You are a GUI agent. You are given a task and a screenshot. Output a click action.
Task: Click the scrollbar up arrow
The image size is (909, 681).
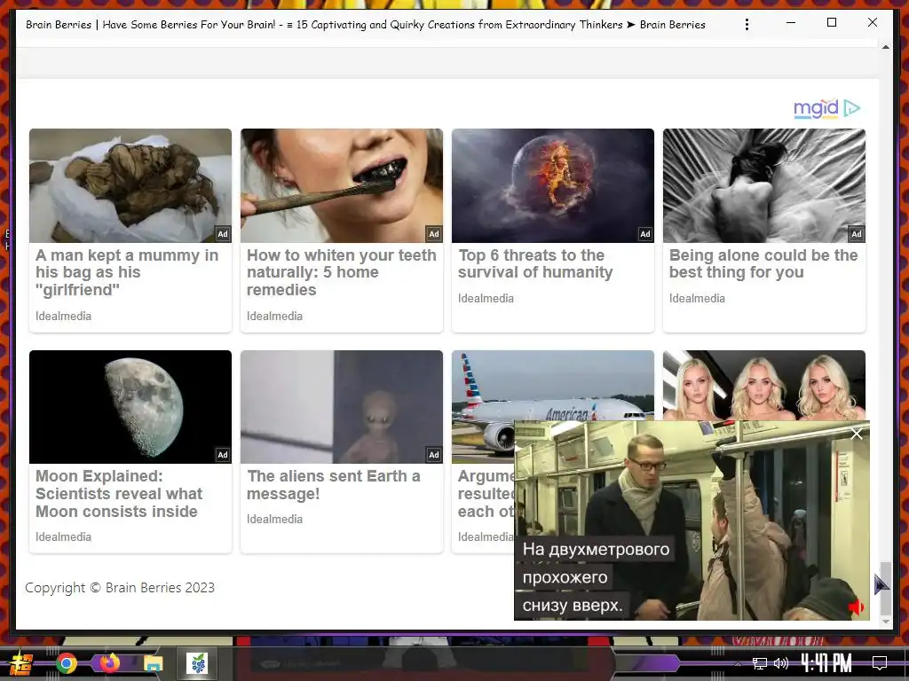tap(885, 47)
